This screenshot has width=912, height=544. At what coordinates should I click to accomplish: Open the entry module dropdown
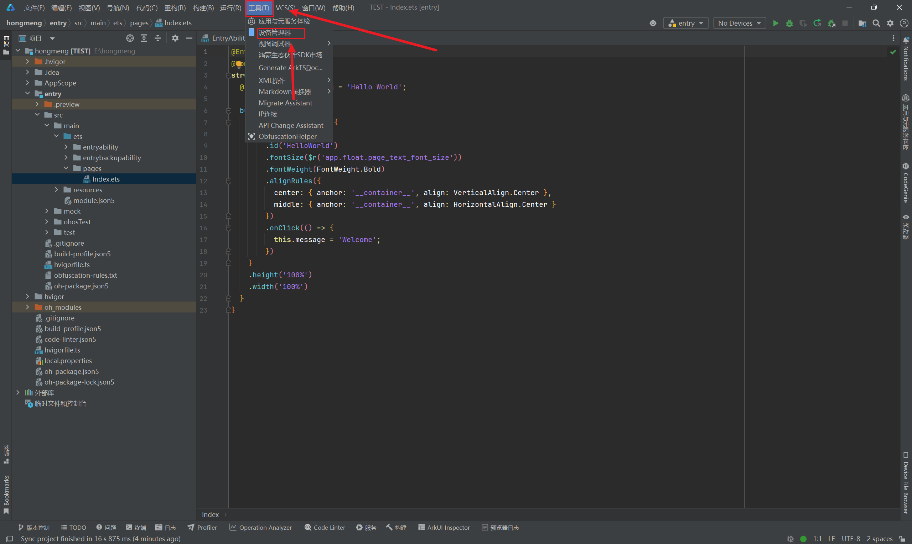point(685,23)
